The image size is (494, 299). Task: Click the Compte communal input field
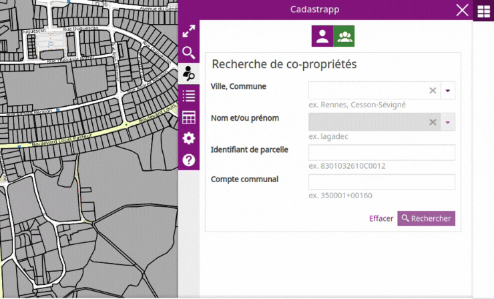coord(382,182)
